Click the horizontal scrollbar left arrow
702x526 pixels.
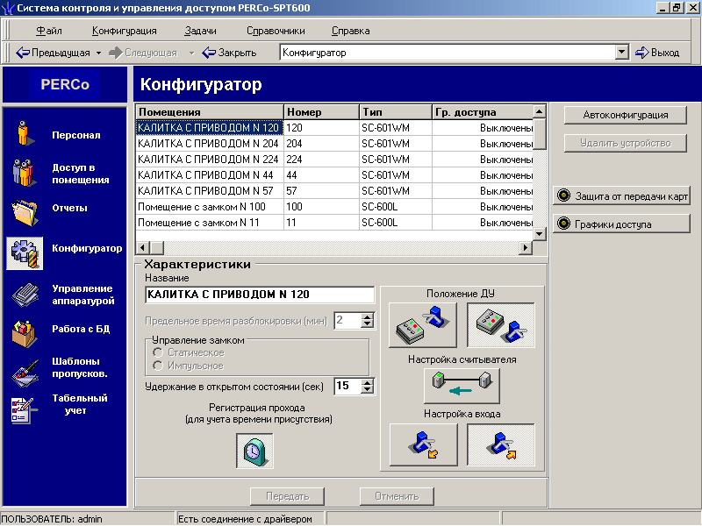[x=143, y=247]
